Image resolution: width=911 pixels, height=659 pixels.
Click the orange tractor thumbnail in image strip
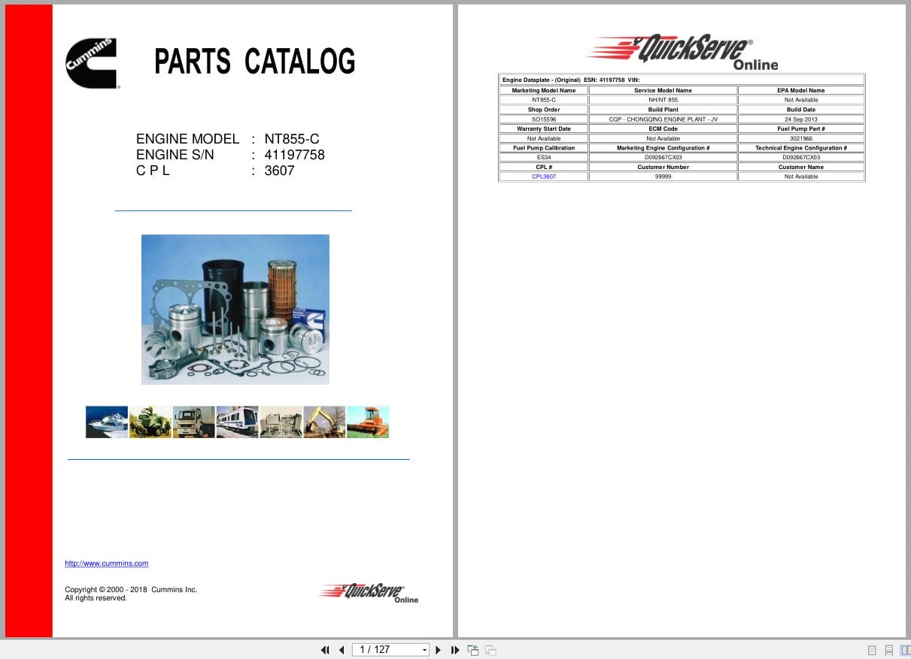[368, 422]
